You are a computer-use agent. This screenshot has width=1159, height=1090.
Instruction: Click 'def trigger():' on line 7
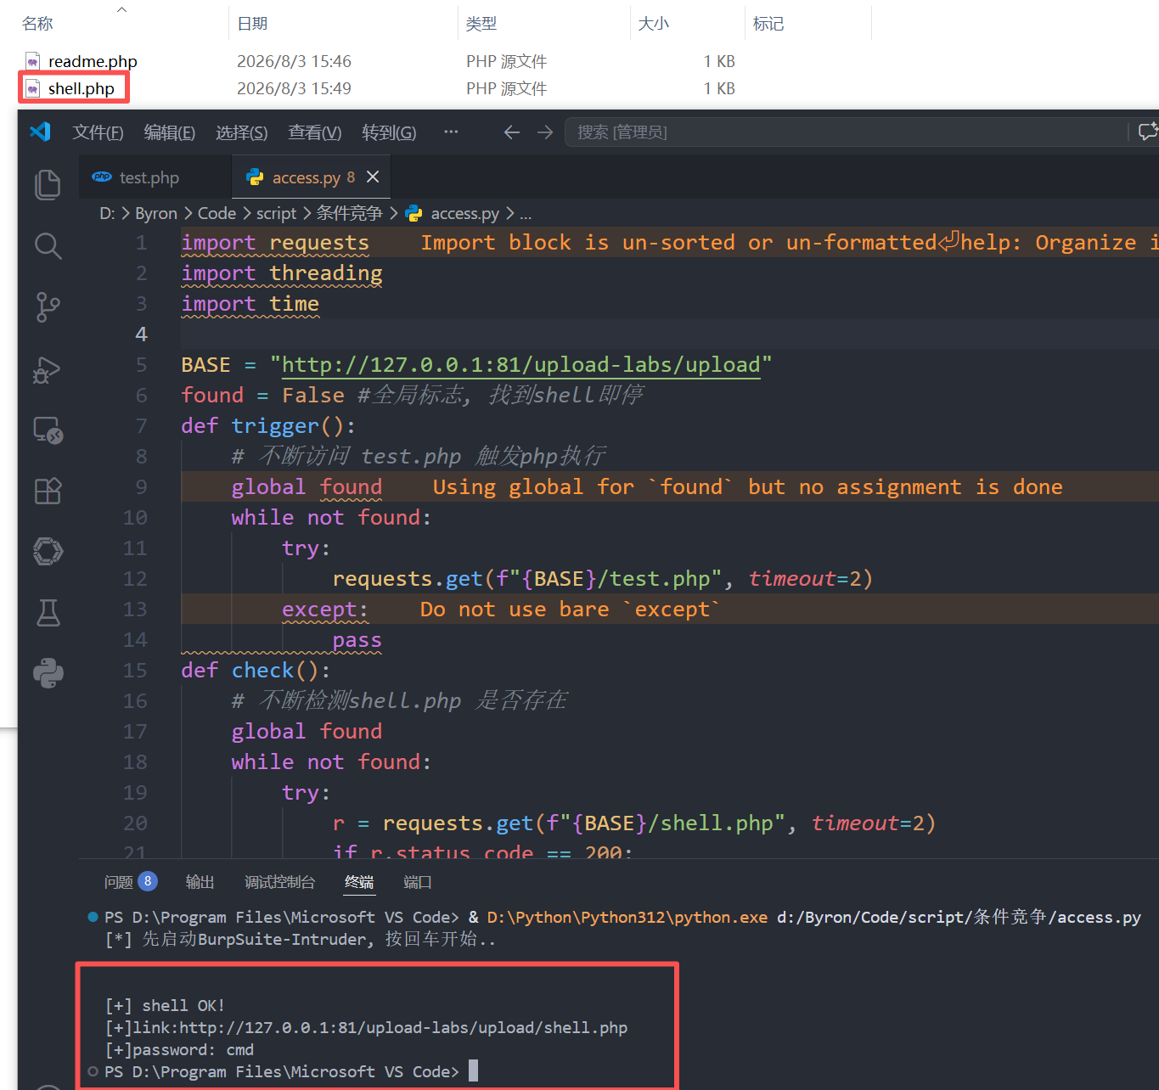click(268, 425)
